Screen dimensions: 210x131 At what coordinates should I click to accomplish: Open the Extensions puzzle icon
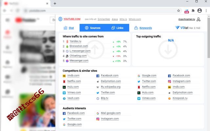[x=193, y=10]
